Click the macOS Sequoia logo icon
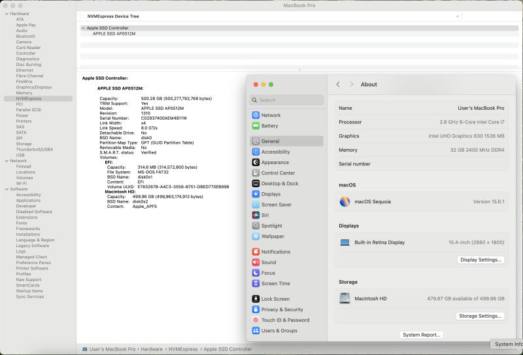Image resolution: width=523 pixels, height=355 pixels. point(345,201)
